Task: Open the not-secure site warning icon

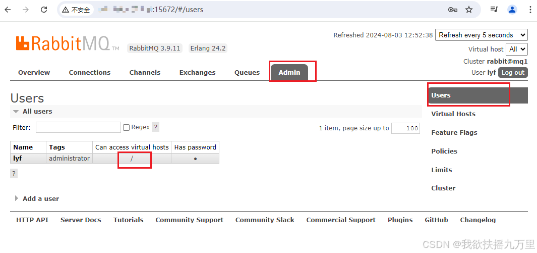Action: pyautogui.click(x=66, y=10)
